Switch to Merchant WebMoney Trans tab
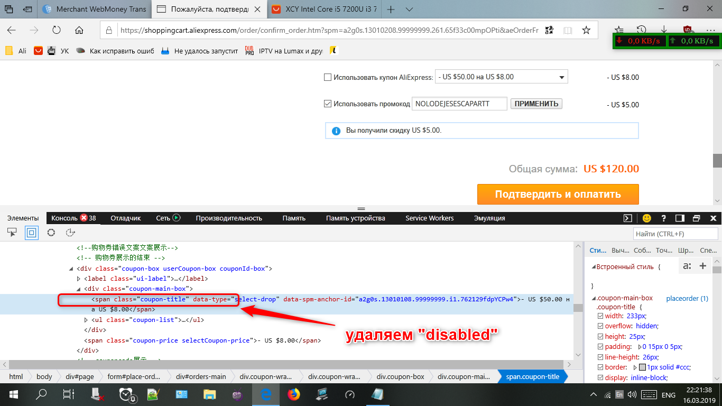 (x=95, y=9)
